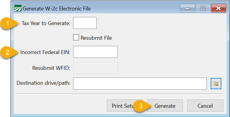Click into the Incorrect Federal EIN field
The image size is (230, 117).
pyautogui.click(x=95, y=52)
